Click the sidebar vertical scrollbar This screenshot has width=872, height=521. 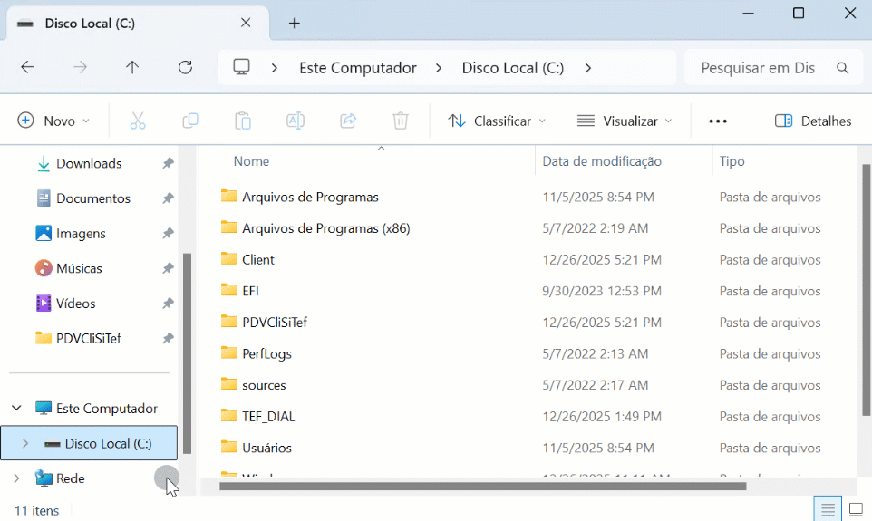point(188,353)
